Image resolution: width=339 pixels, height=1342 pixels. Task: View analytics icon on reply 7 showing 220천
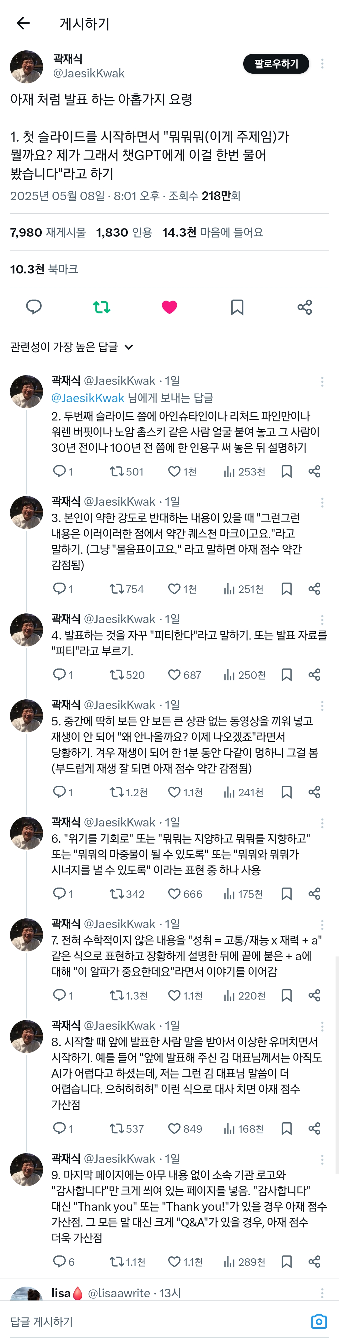(229, 995)
